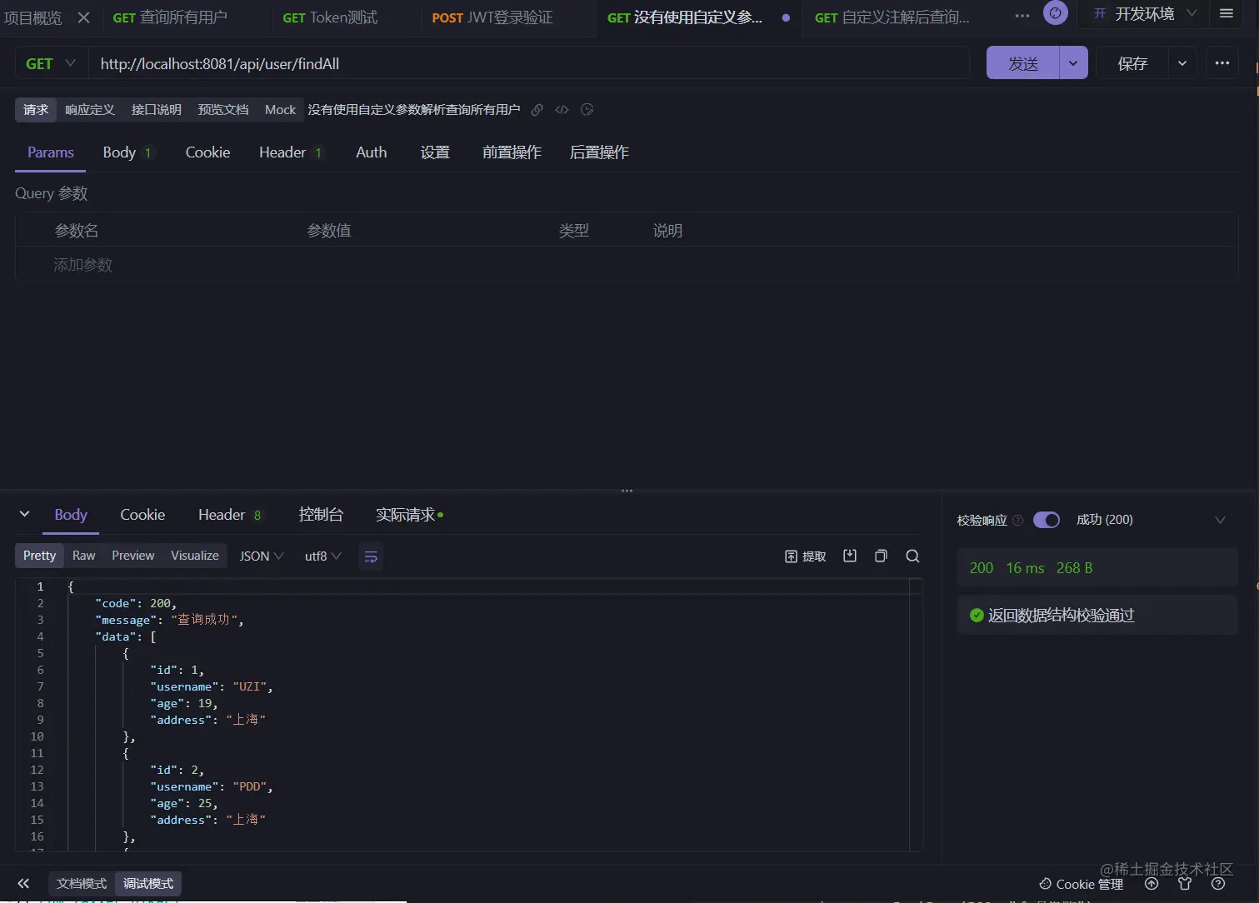
Task: Switch response view to Preview
Action: pos(133,556)
